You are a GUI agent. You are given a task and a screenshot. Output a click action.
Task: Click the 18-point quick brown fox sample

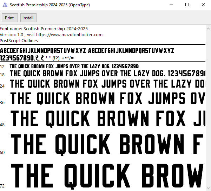[108, 74]
